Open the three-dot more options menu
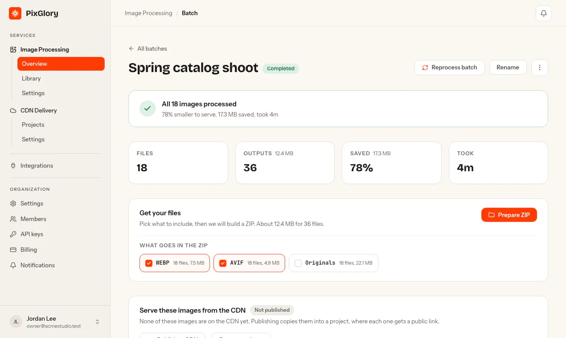 [540, 68]
